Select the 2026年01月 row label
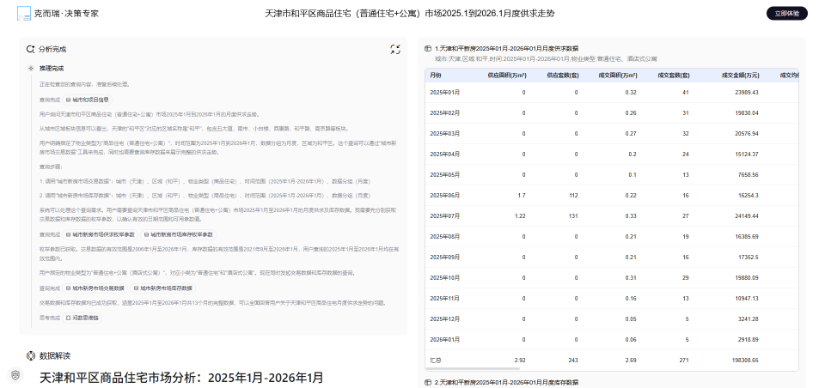This screenshot has width=825, height=388. (x=444, y=340)
